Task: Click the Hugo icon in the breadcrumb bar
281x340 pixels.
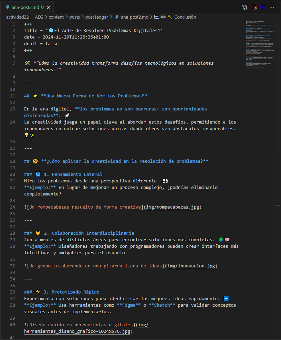Action: [117, 17]
